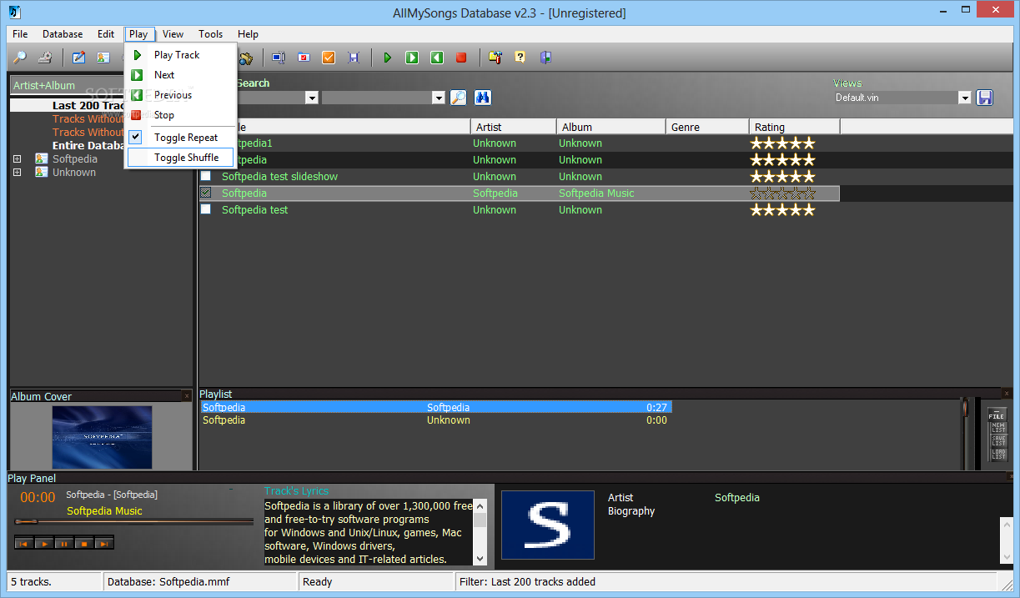Click the orange checkmark toolbar icon
Viewport: 1020px width, 598px height.
tap(329, 58)
